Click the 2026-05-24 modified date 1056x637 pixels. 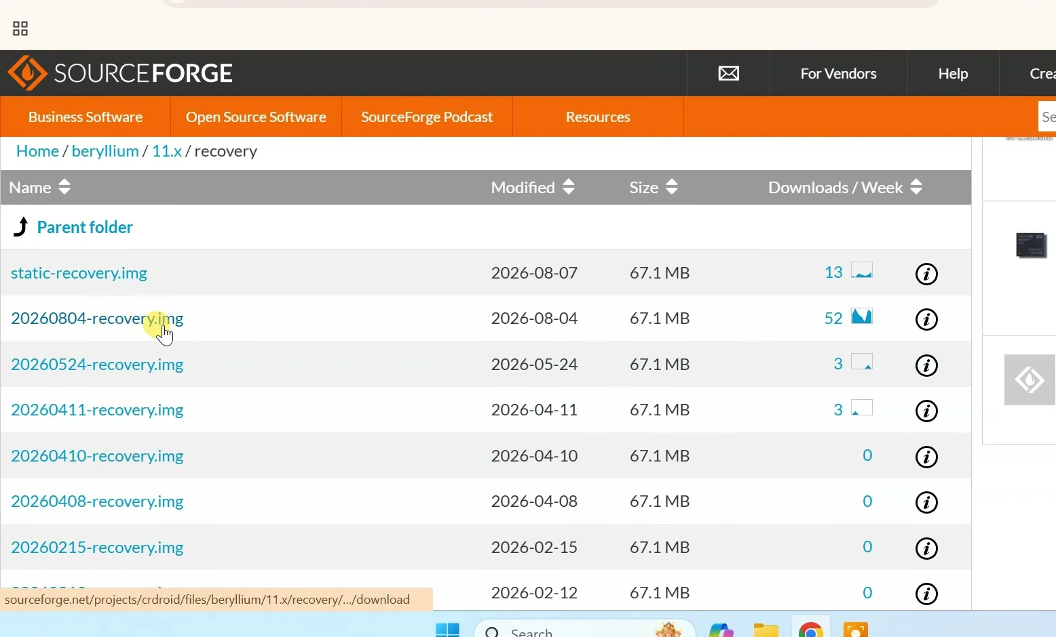coord(534,365)
